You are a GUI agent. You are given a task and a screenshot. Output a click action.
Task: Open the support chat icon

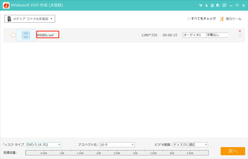click(218, 5)
